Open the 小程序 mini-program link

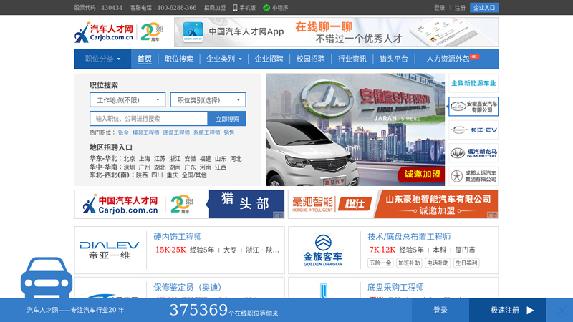pyautogui.click(x=276, y=8)
